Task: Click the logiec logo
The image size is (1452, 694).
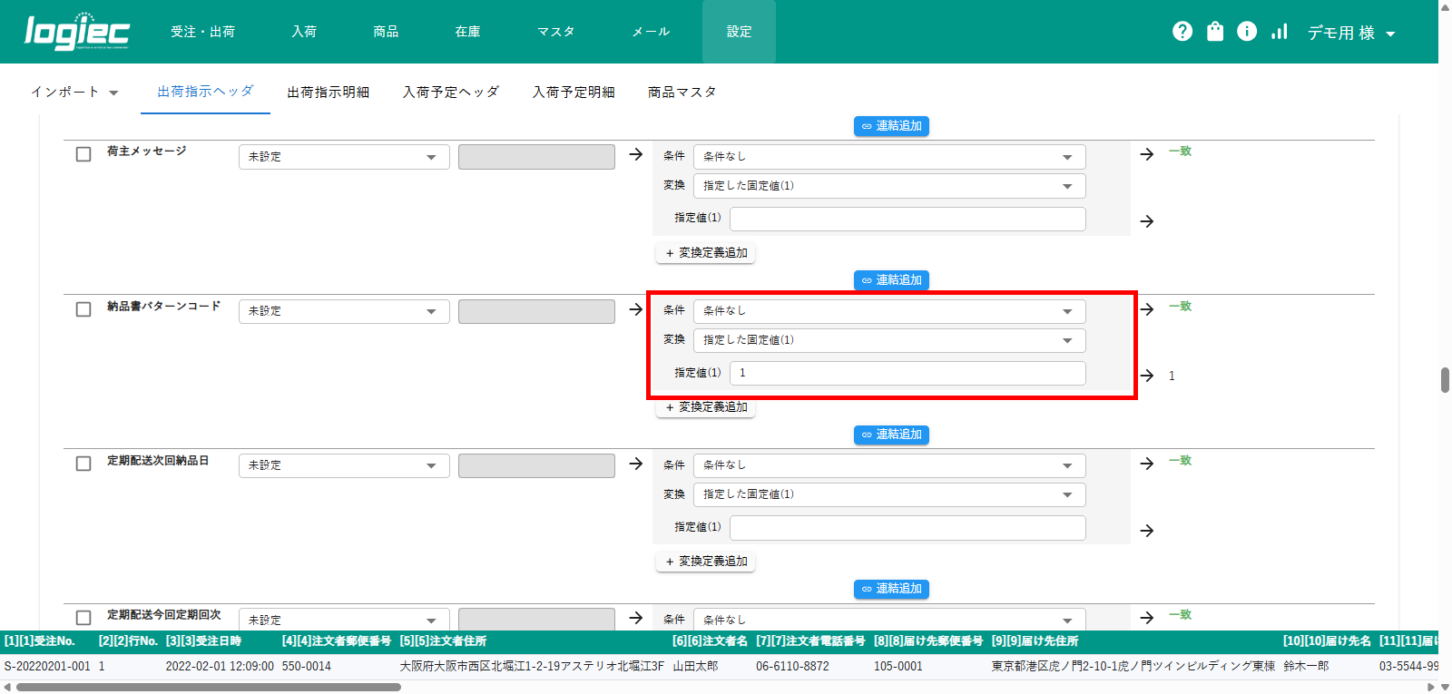Action: (77, 32)
